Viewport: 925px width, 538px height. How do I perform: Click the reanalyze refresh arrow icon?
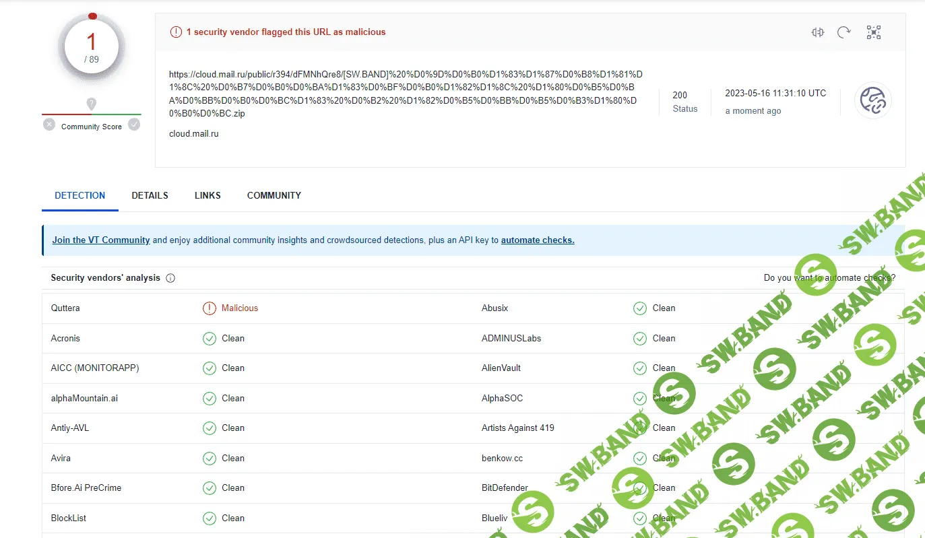(843, 32)
